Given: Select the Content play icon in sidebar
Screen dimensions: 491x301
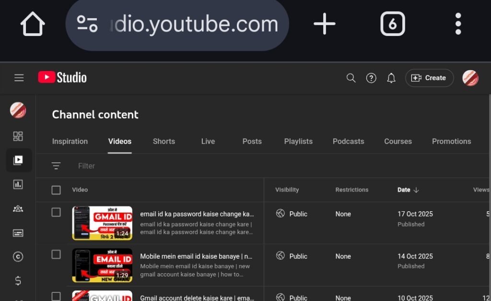Looking at the screenshot, I should [19, 160].
